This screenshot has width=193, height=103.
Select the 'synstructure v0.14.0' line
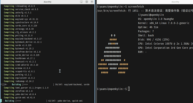pyautogui.click(x=21, y=22)
